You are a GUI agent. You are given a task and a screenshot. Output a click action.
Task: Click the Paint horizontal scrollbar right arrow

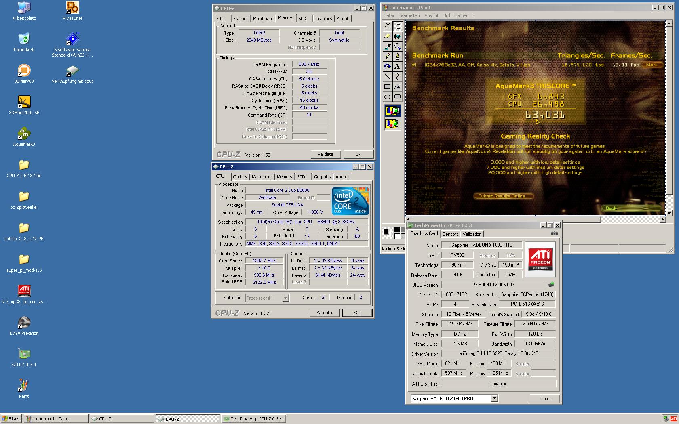click(662, 219)
